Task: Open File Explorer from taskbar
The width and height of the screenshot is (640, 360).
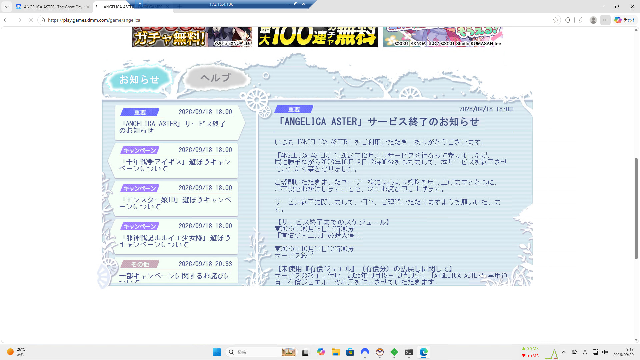Action: (x=335, y=352)
